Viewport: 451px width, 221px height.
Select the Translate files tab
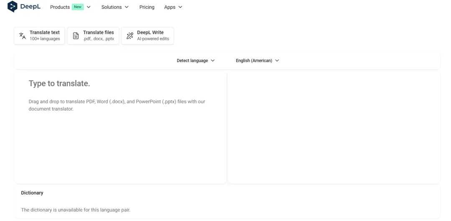93,35
